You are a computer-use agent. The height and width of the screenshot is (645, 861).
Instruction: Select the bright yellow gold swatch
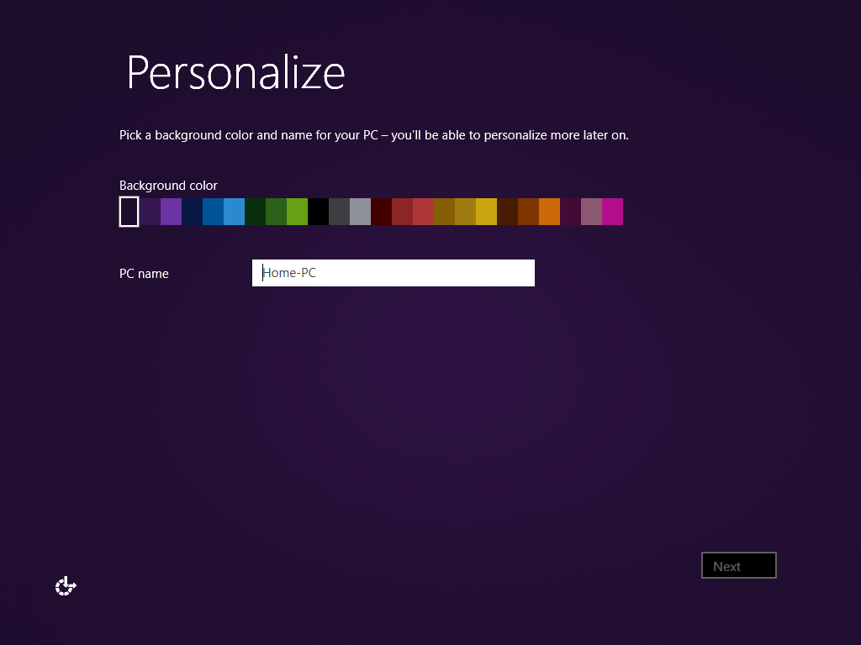487,212
